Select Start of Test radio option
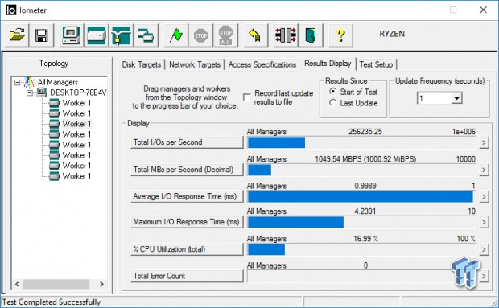 (333, 92)
